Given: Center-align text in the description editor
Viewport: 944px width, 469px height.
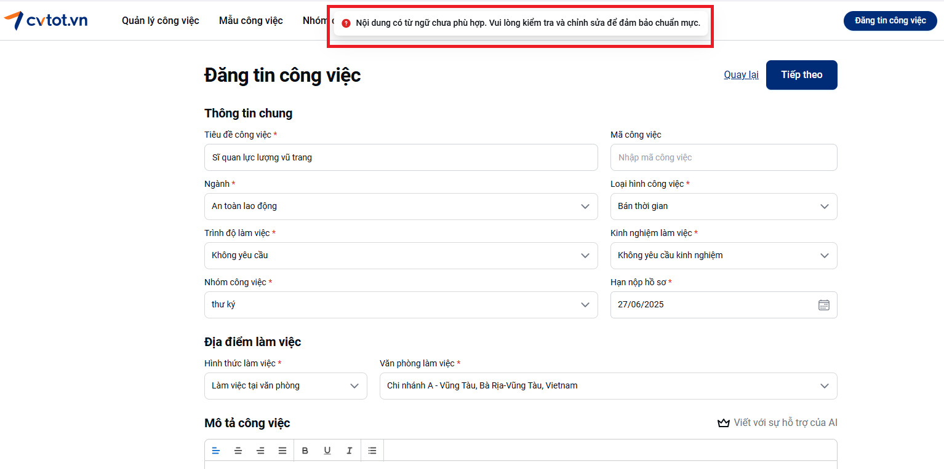Looking at the screenshot, I should (x=238, y=451).
